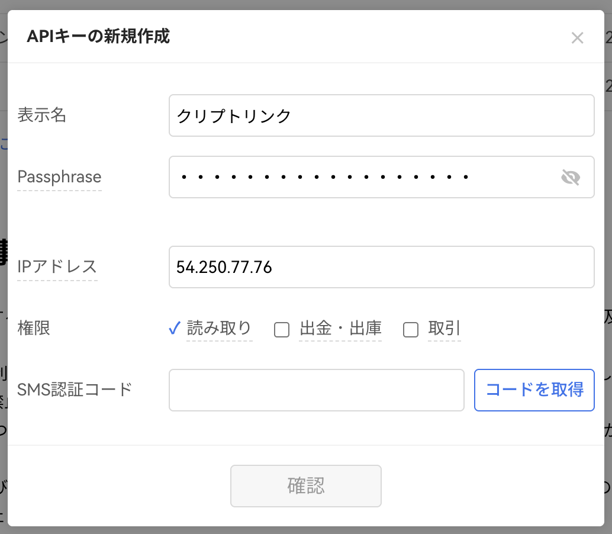Focus the Passphrase input field
Screen dimensions: 612x534
381,177
